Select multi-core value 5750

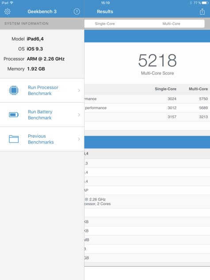coord(203,99)
